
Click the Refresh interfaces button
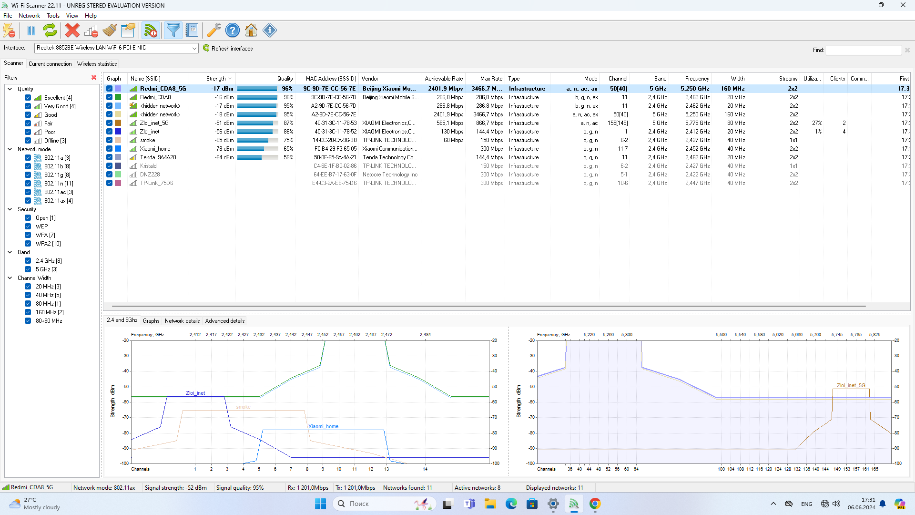(228, 49)
